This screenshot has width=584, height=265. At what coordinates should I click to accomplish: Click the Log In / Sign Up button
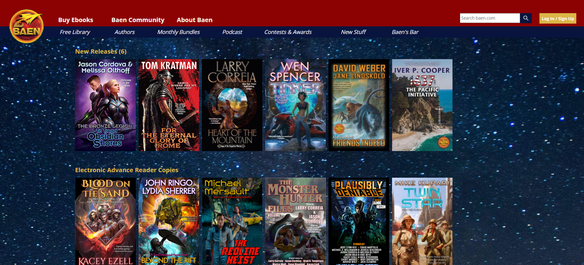(558, 19)
